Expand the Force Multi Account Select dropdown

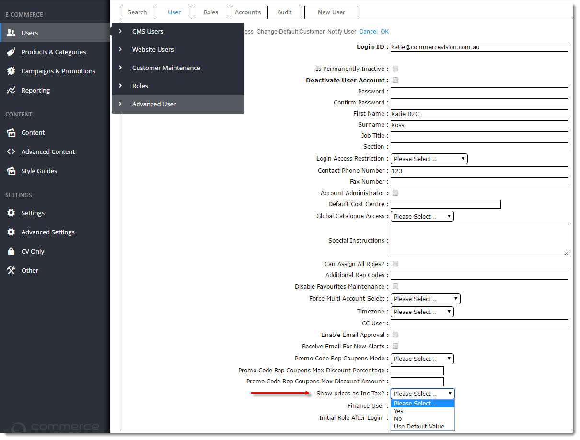(426, 299)
